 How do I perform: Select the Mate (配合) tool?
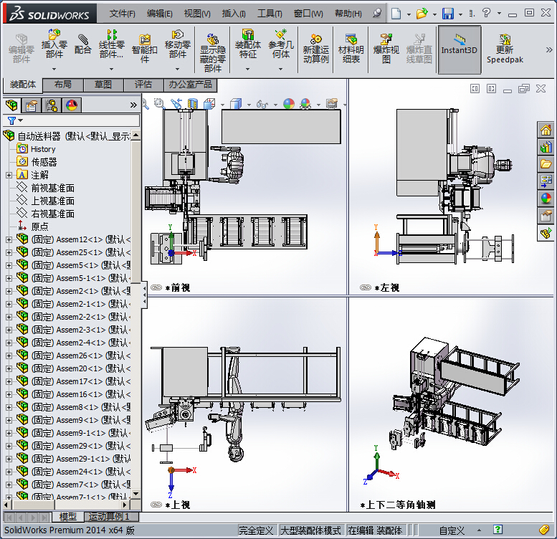point(82,44)
